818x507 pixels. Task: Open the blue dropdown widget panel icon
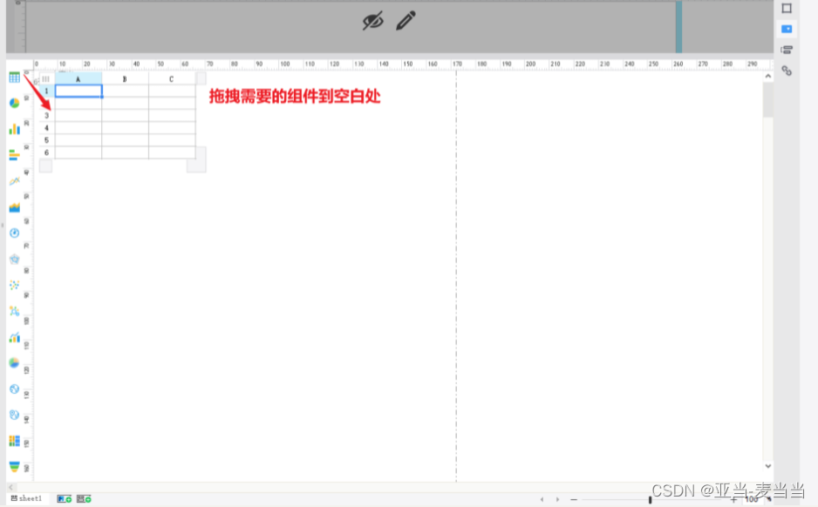[787, 29]
